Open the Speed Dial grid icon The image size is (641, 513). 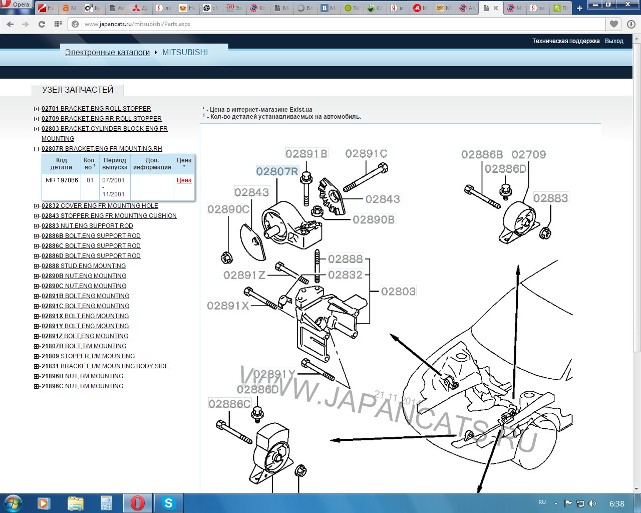pyautogui.click(x=58, y=24)
